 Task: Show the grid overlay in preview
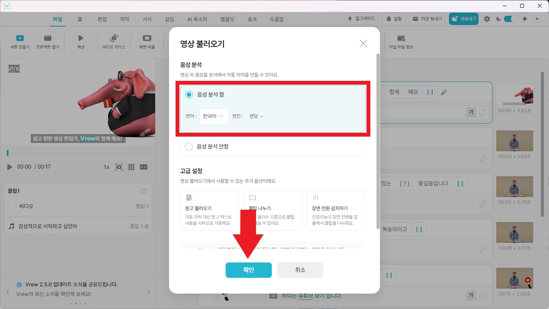point(131,167)
